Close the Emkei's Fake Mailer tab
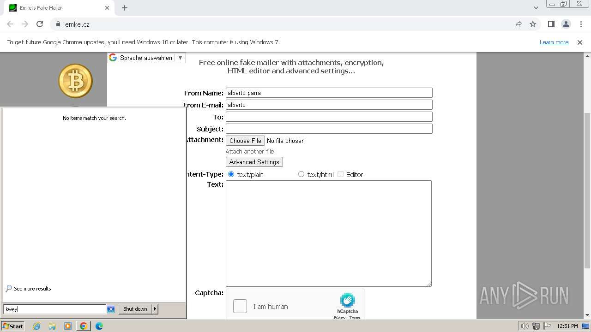The height and width of the screenshot is (332, 591). [107, 8]
